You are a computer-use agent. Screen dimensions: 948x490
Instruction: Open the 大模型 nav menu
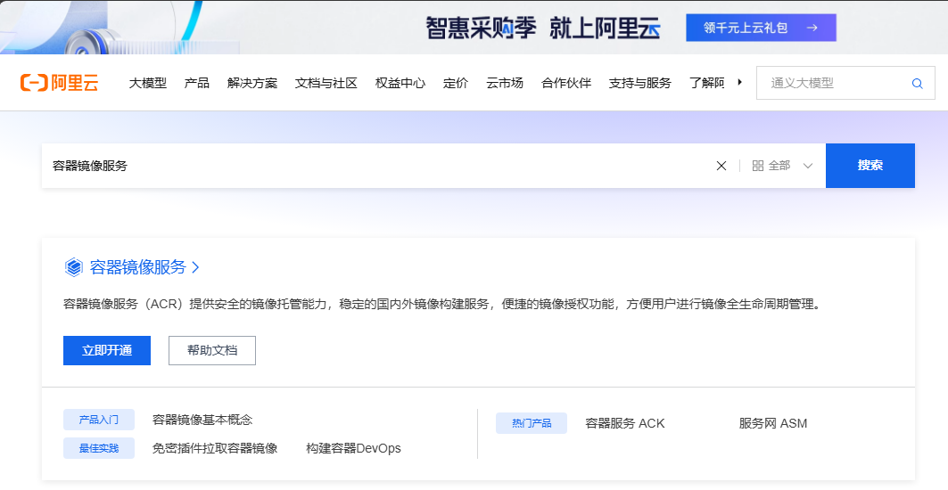click(147, 84)
